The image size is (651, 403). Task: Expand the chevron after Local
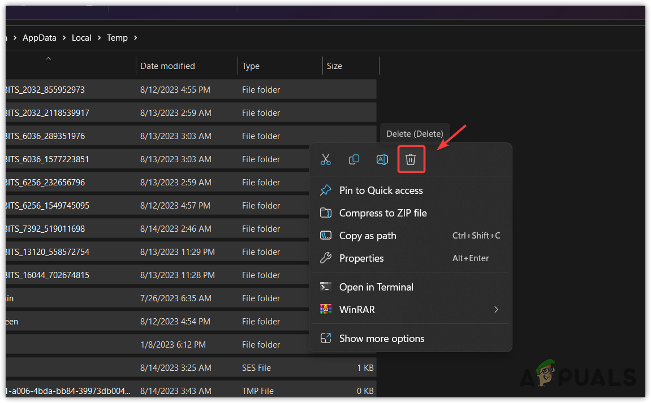99,38
